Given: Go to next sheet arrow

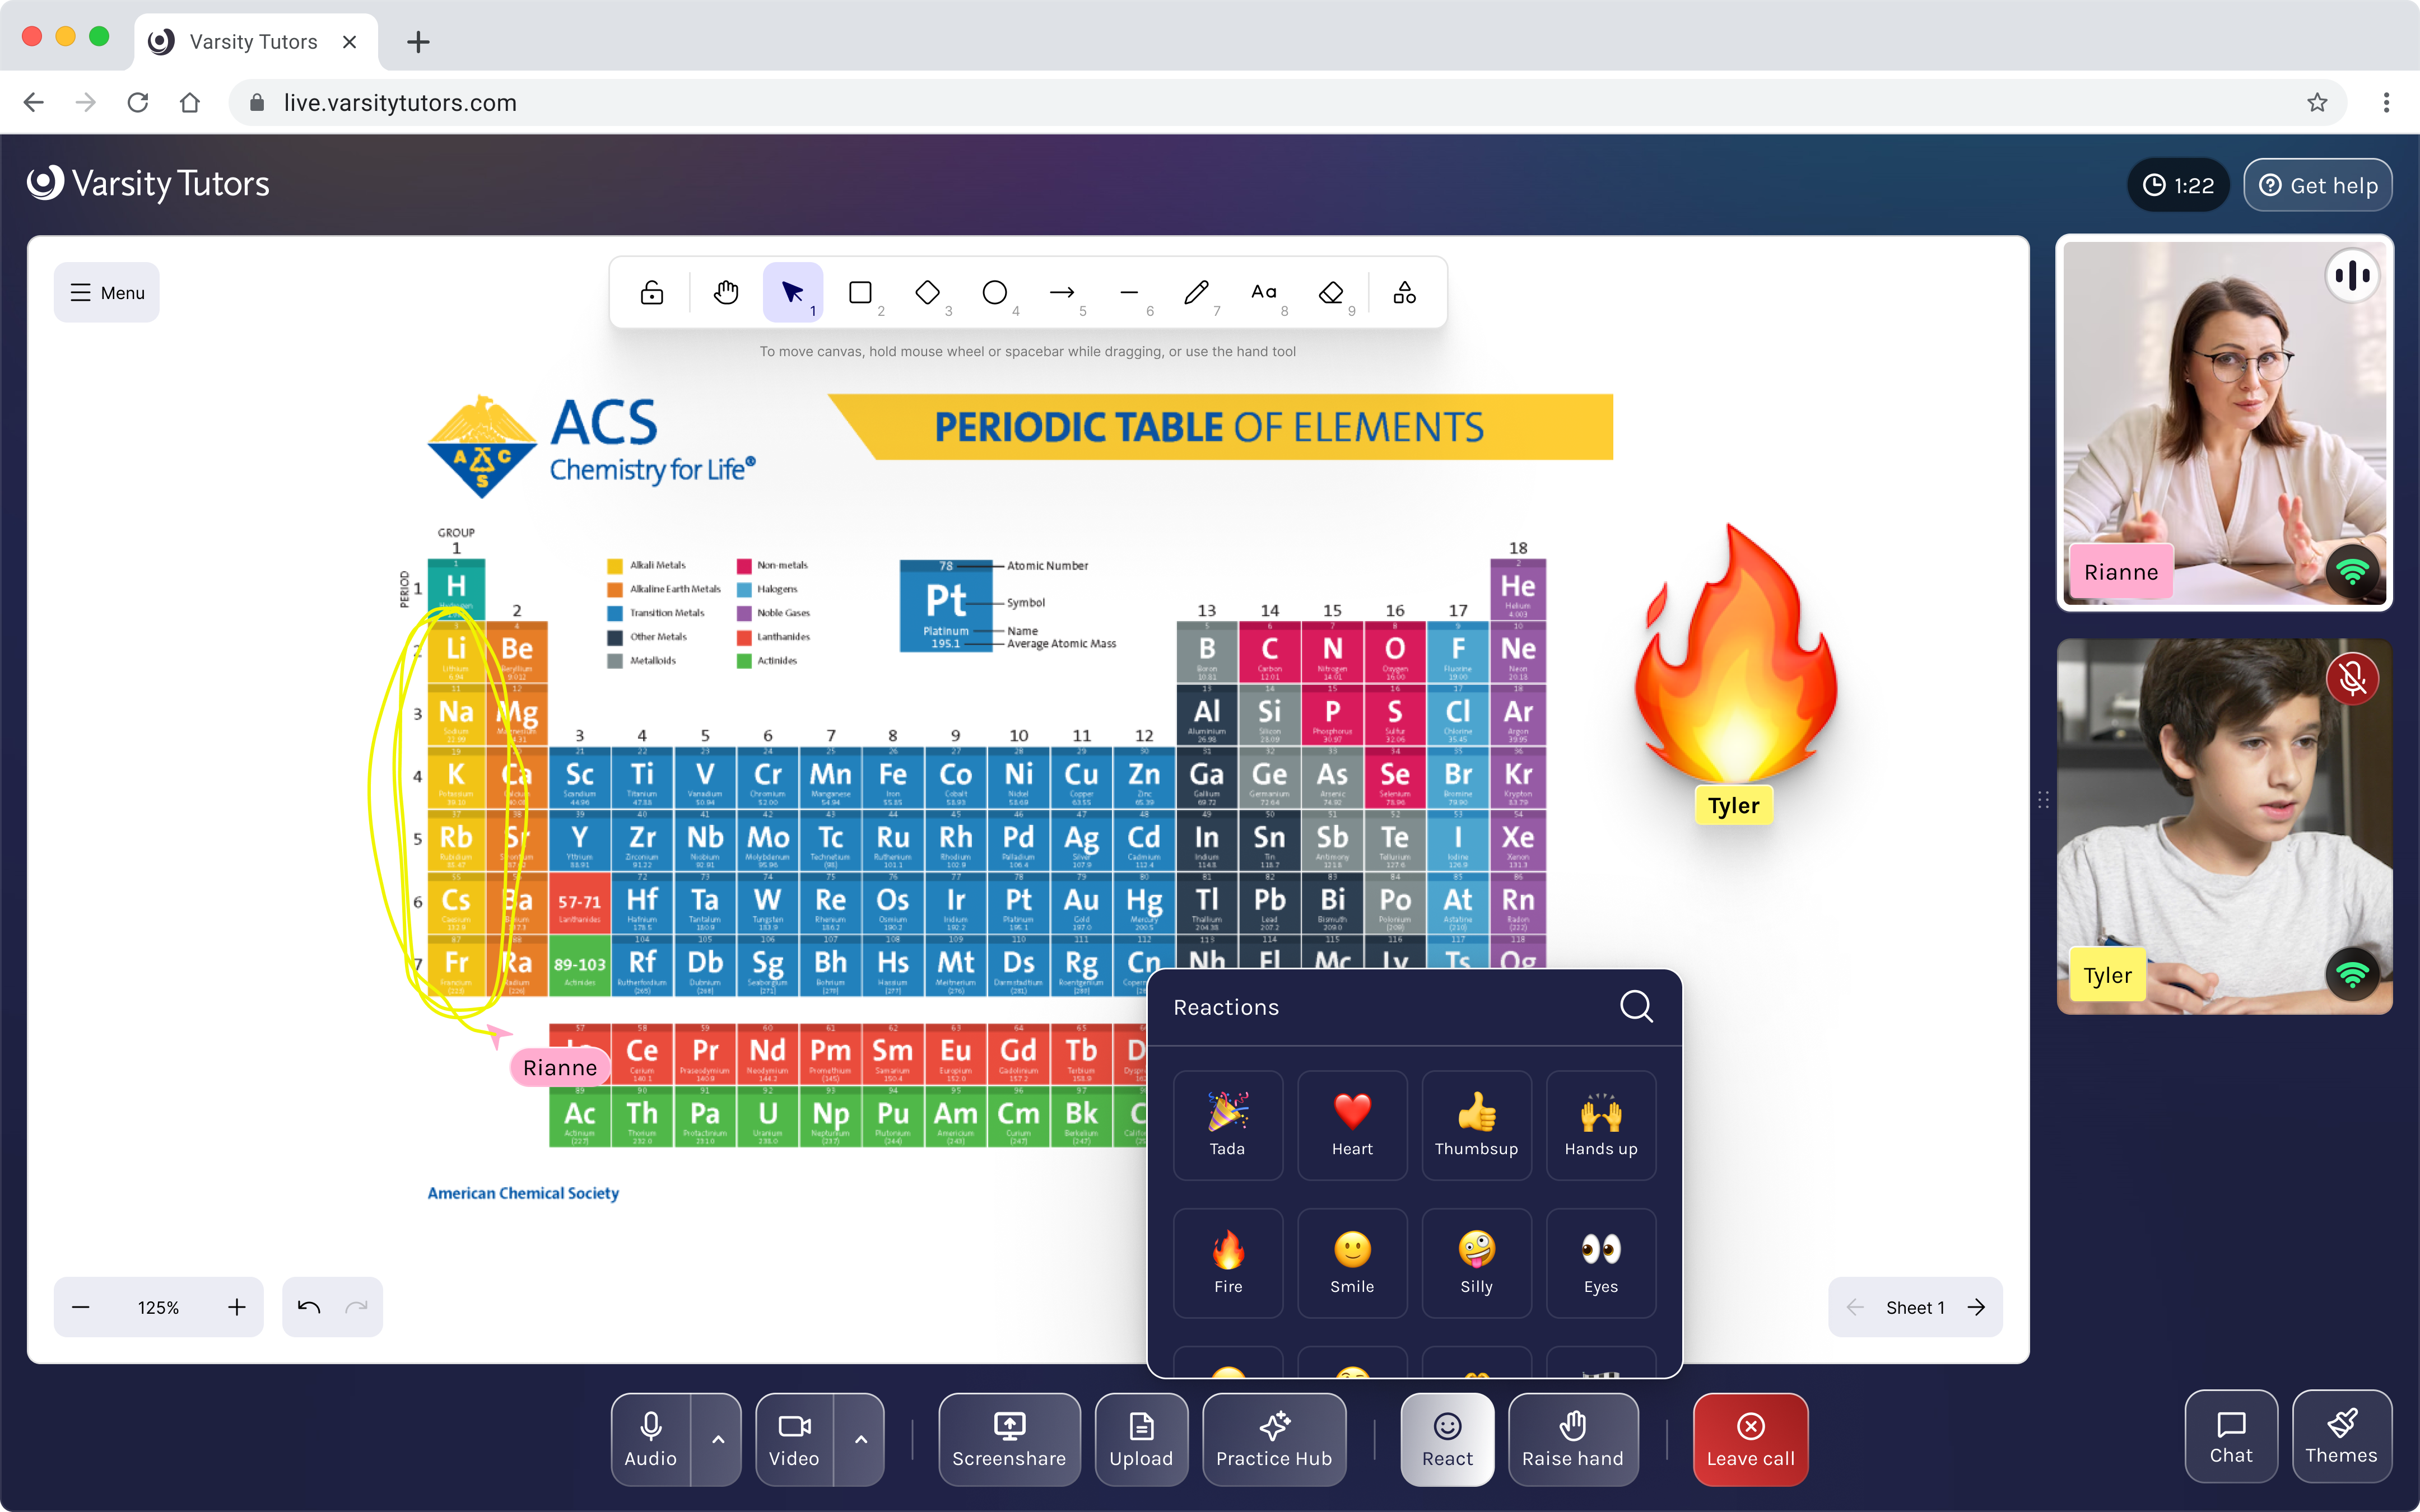Looking at the screenshot, I should pos(1976,1307).
